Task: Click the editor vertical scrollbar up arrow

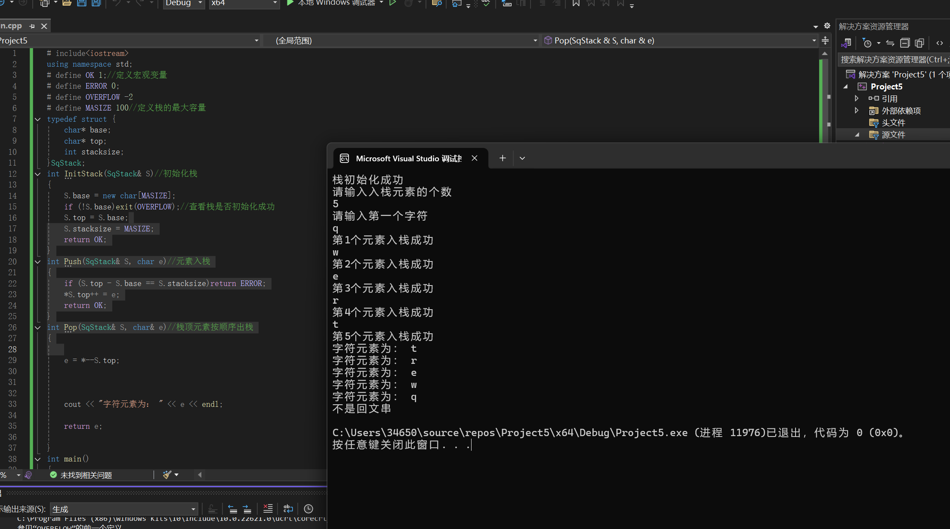Action: [x=824, y=54]
